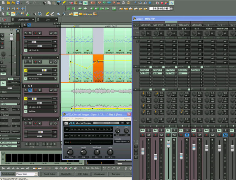The width and height of the screenshot is (236, 180).
Task: Toggle Rd automation read on mixer channel 3
Action: point(168,130)
